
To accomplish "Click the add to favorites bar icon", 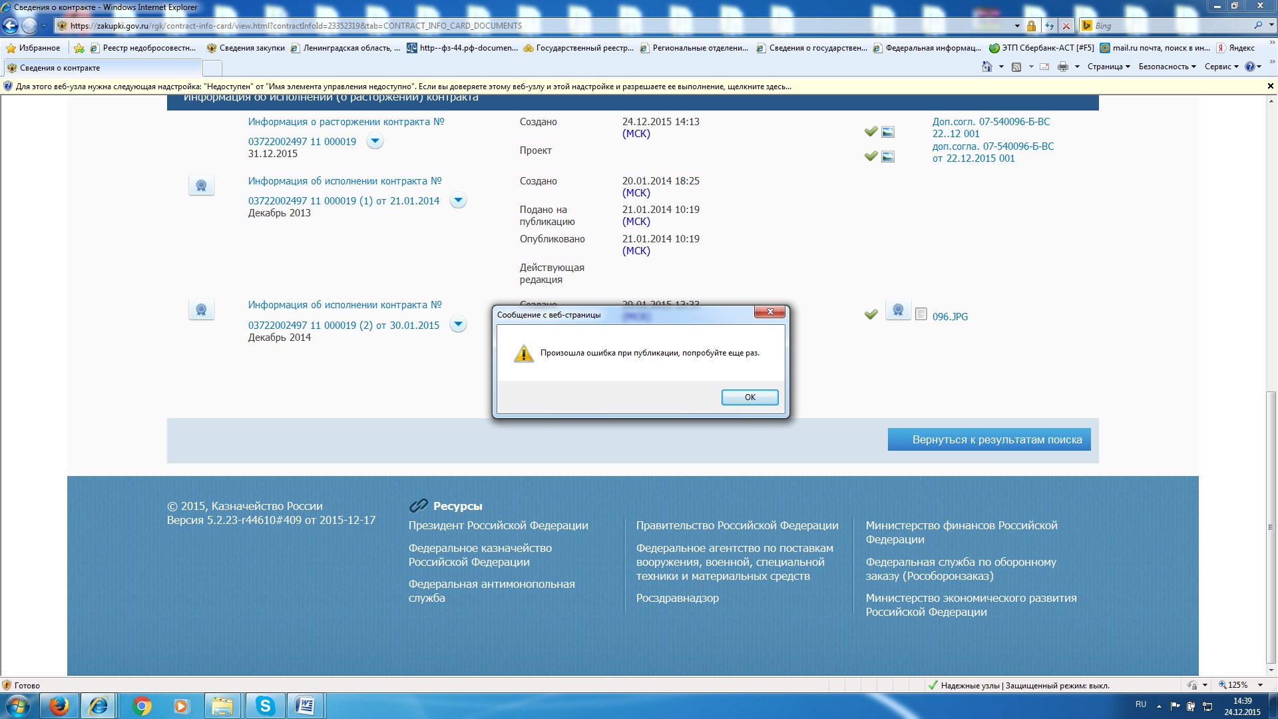I will pyautogui.click(x=79, y=48).
